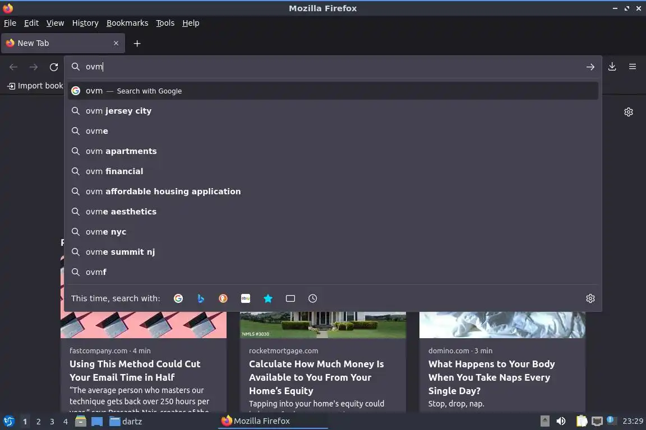Open the dartz folder taskbar entry
The image size is (646, 430).
point(126,422)
